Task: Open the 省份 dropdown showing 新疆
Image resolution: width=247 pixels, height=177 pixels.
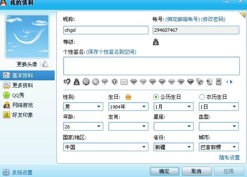Action: pos(173,147)
